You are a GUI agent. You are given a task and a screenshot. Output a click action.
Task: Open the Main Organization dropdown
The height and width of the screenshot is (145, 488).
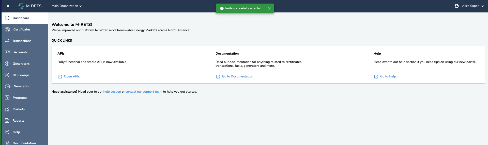67,6
